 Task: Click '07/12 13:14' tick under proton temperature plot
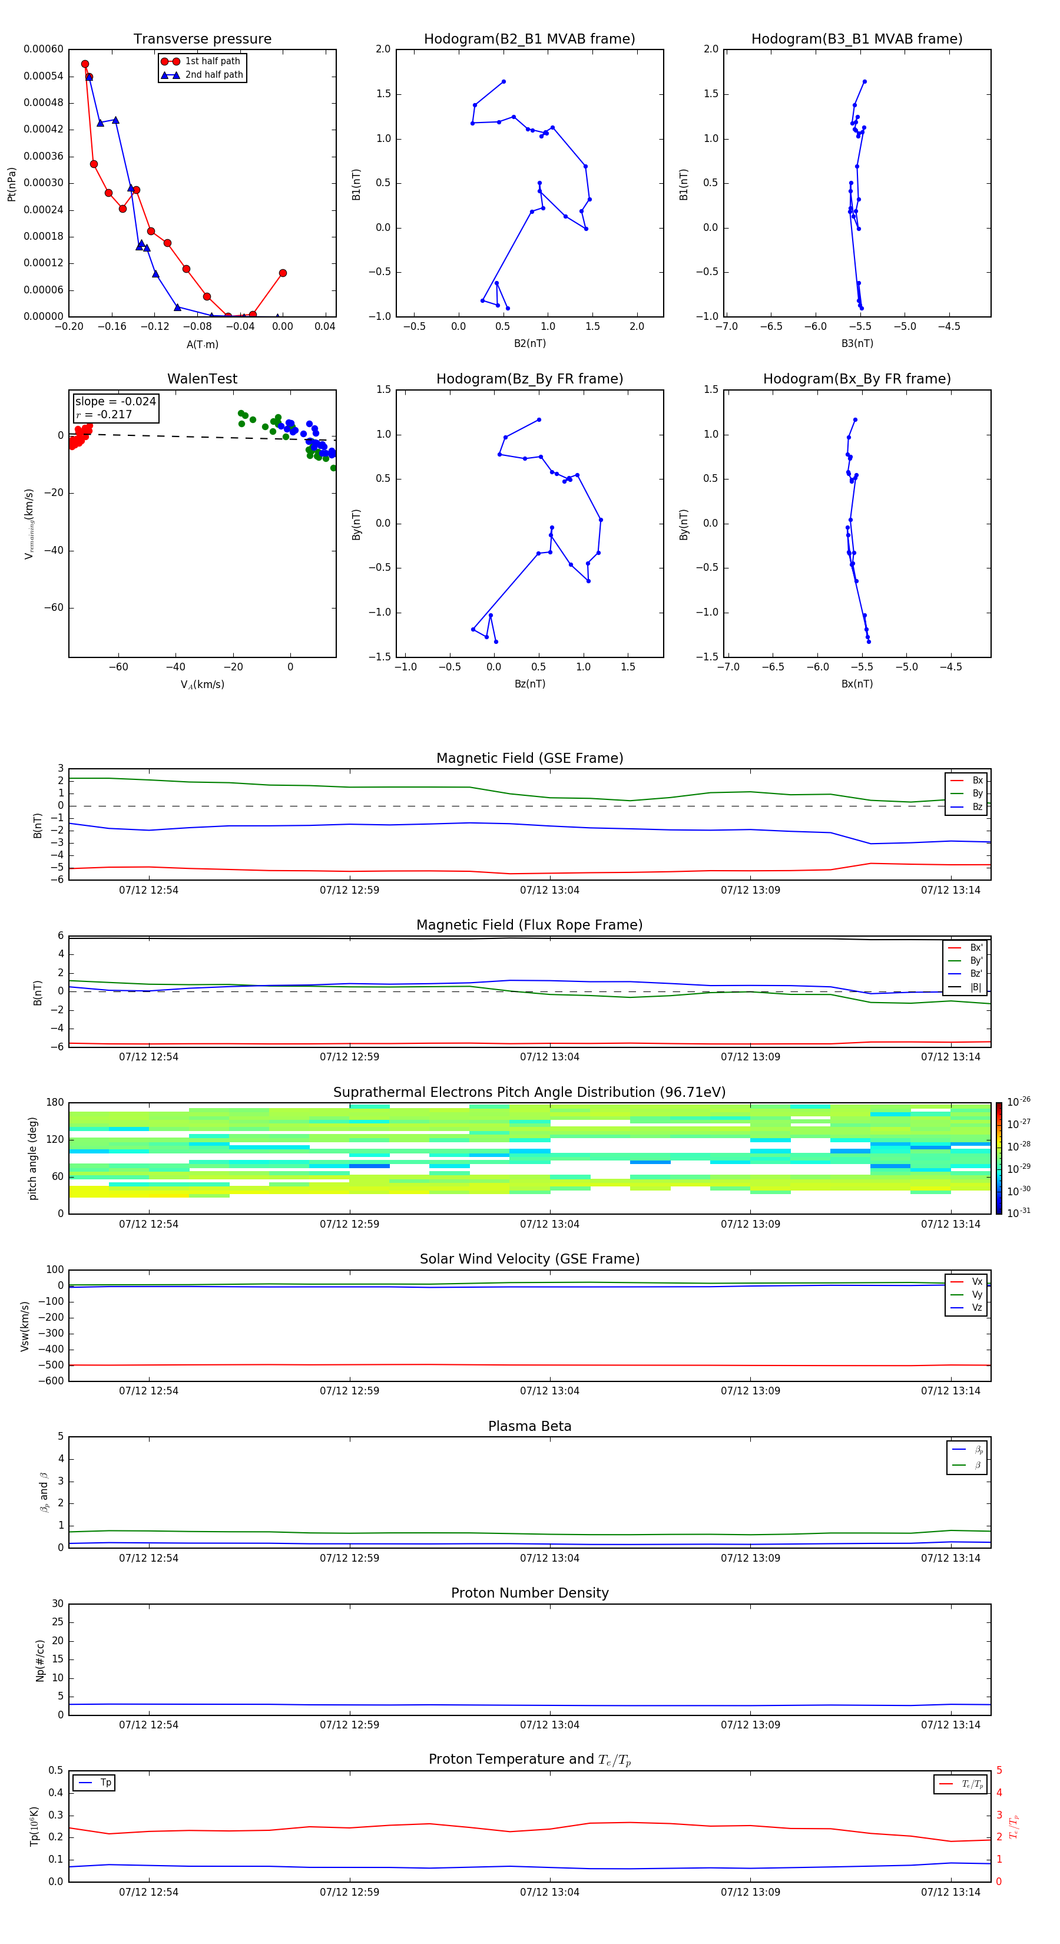pos(950,1892)
